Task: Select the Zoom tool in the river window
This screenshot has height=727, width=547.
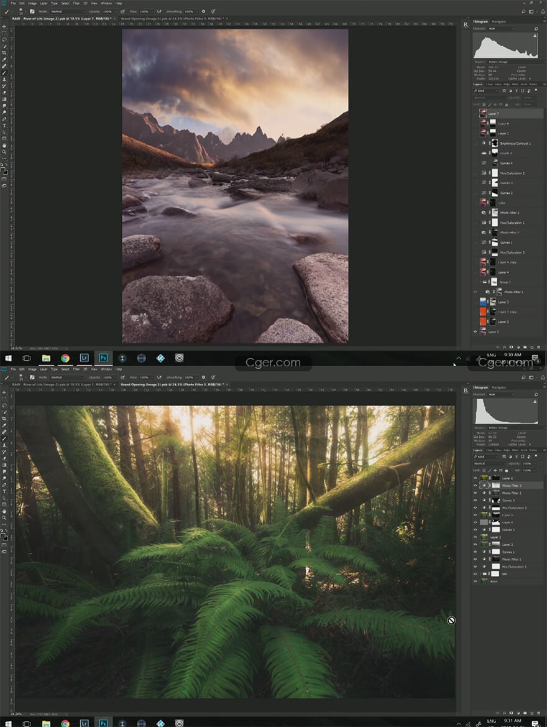Action: click(4, 152)
